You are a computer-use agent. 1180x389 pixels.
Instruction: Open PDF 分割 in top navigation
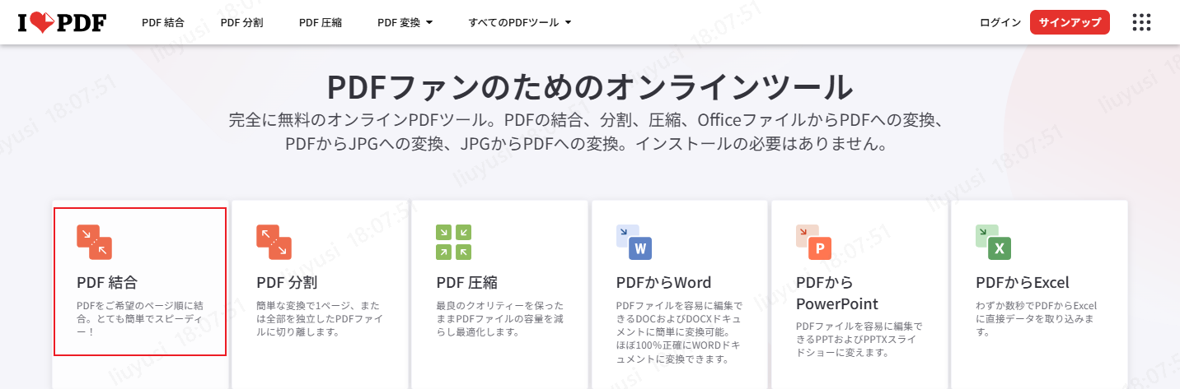[241, 23]
